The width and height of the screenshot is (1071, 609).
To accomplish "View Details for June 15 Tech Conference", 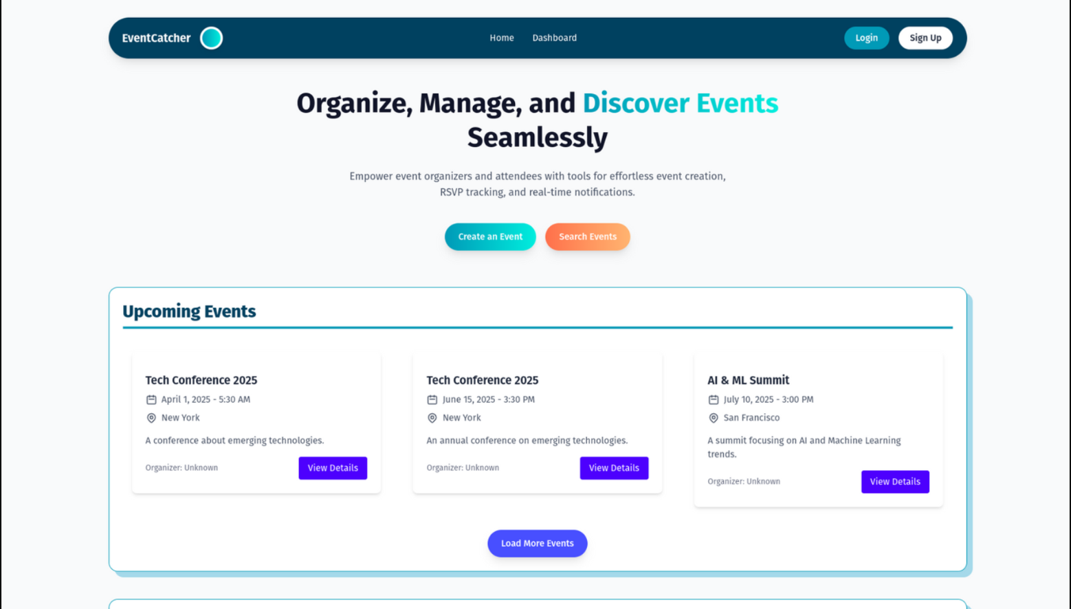I will coord(614,468).
